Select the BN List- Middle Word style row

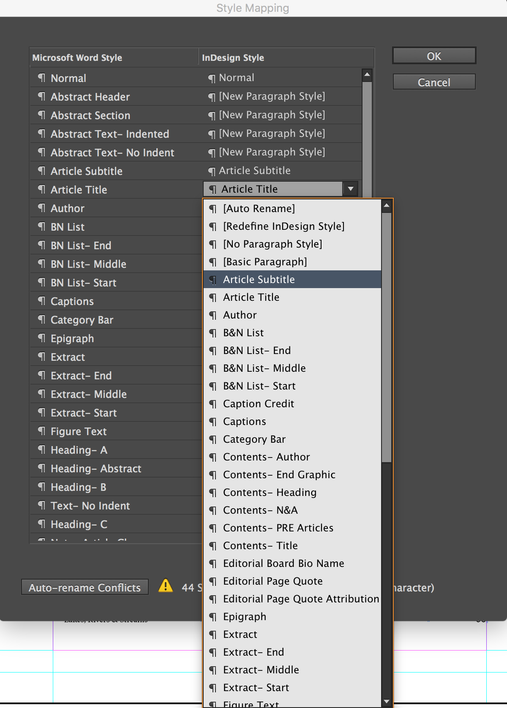[x=116, y=264]
